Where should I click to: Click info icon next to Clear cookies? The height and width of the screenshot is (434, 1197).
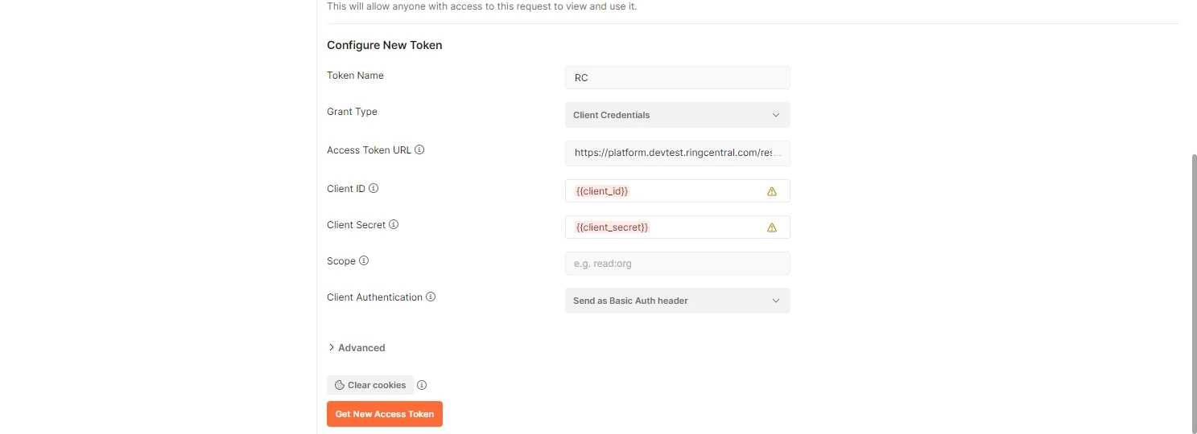click(422, 385)
